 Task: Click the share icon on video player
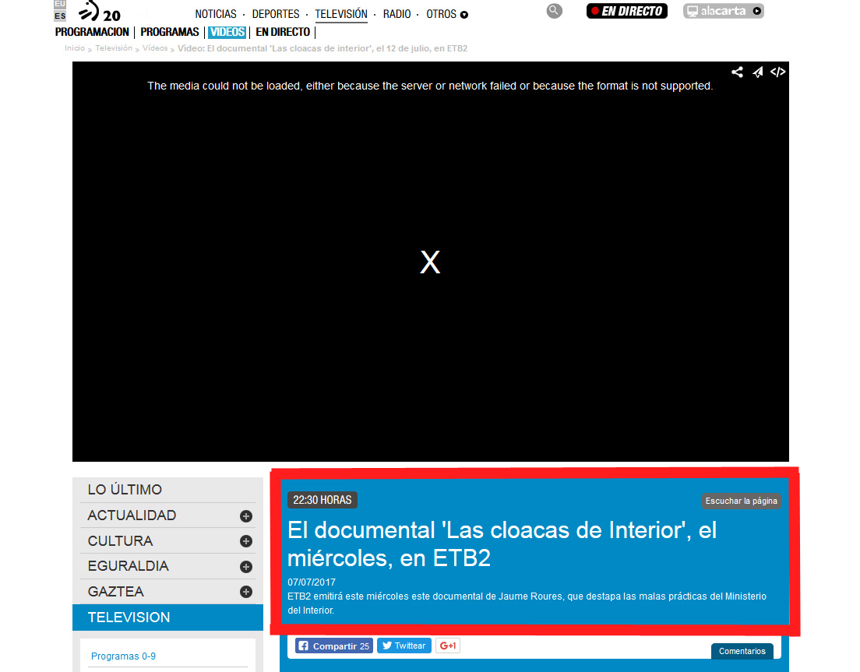point(737,72)
